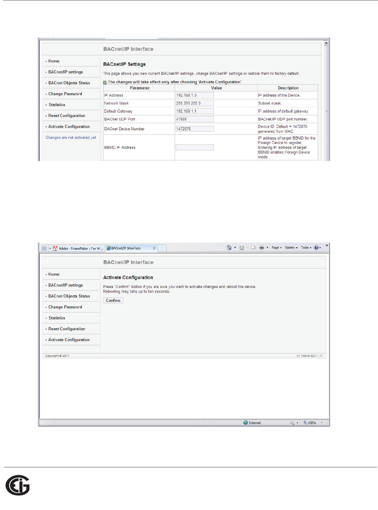Screen dimensions: 378x510
Task: Click the Read Mail icon
Action: pyautogui.click(x=253, y=248)
